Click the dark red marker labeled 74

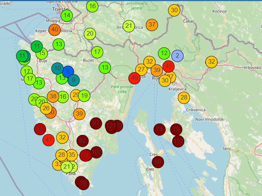160,129
